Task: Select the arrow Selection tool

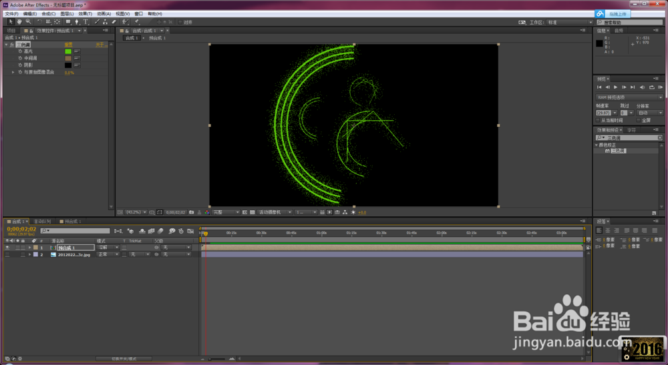Action: [11, 22]
